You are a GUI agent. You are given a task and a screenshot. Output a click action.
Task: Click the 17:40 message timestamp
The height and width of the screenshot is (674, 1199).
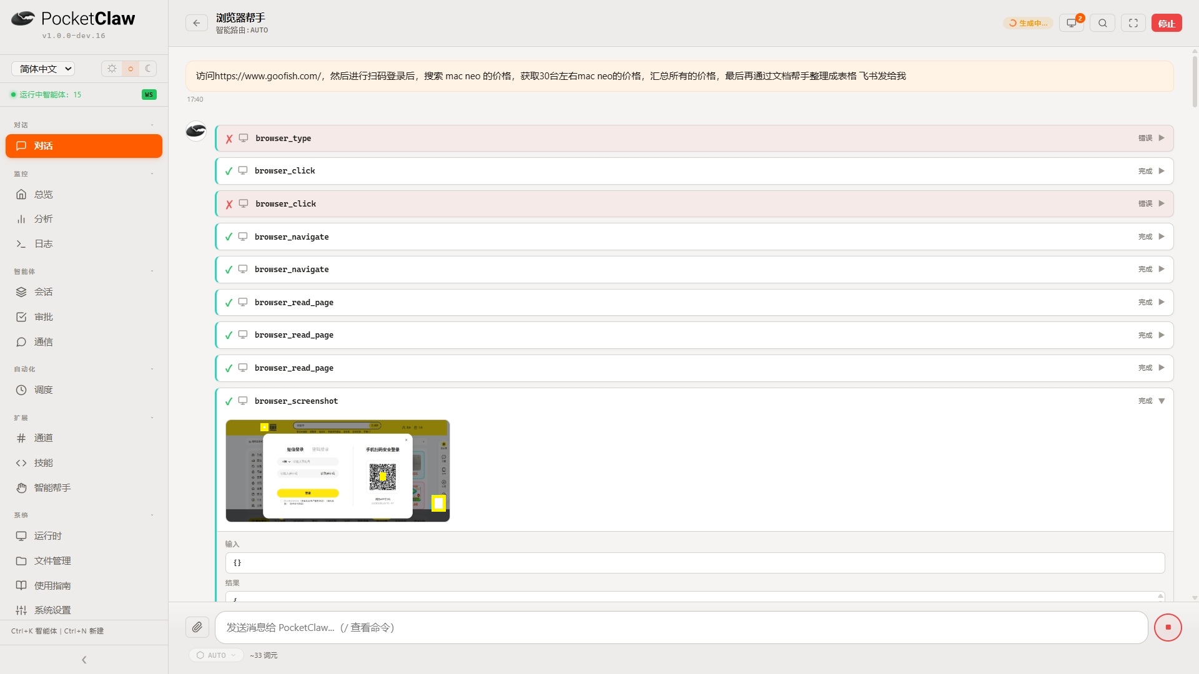click(x=195, y=99)
